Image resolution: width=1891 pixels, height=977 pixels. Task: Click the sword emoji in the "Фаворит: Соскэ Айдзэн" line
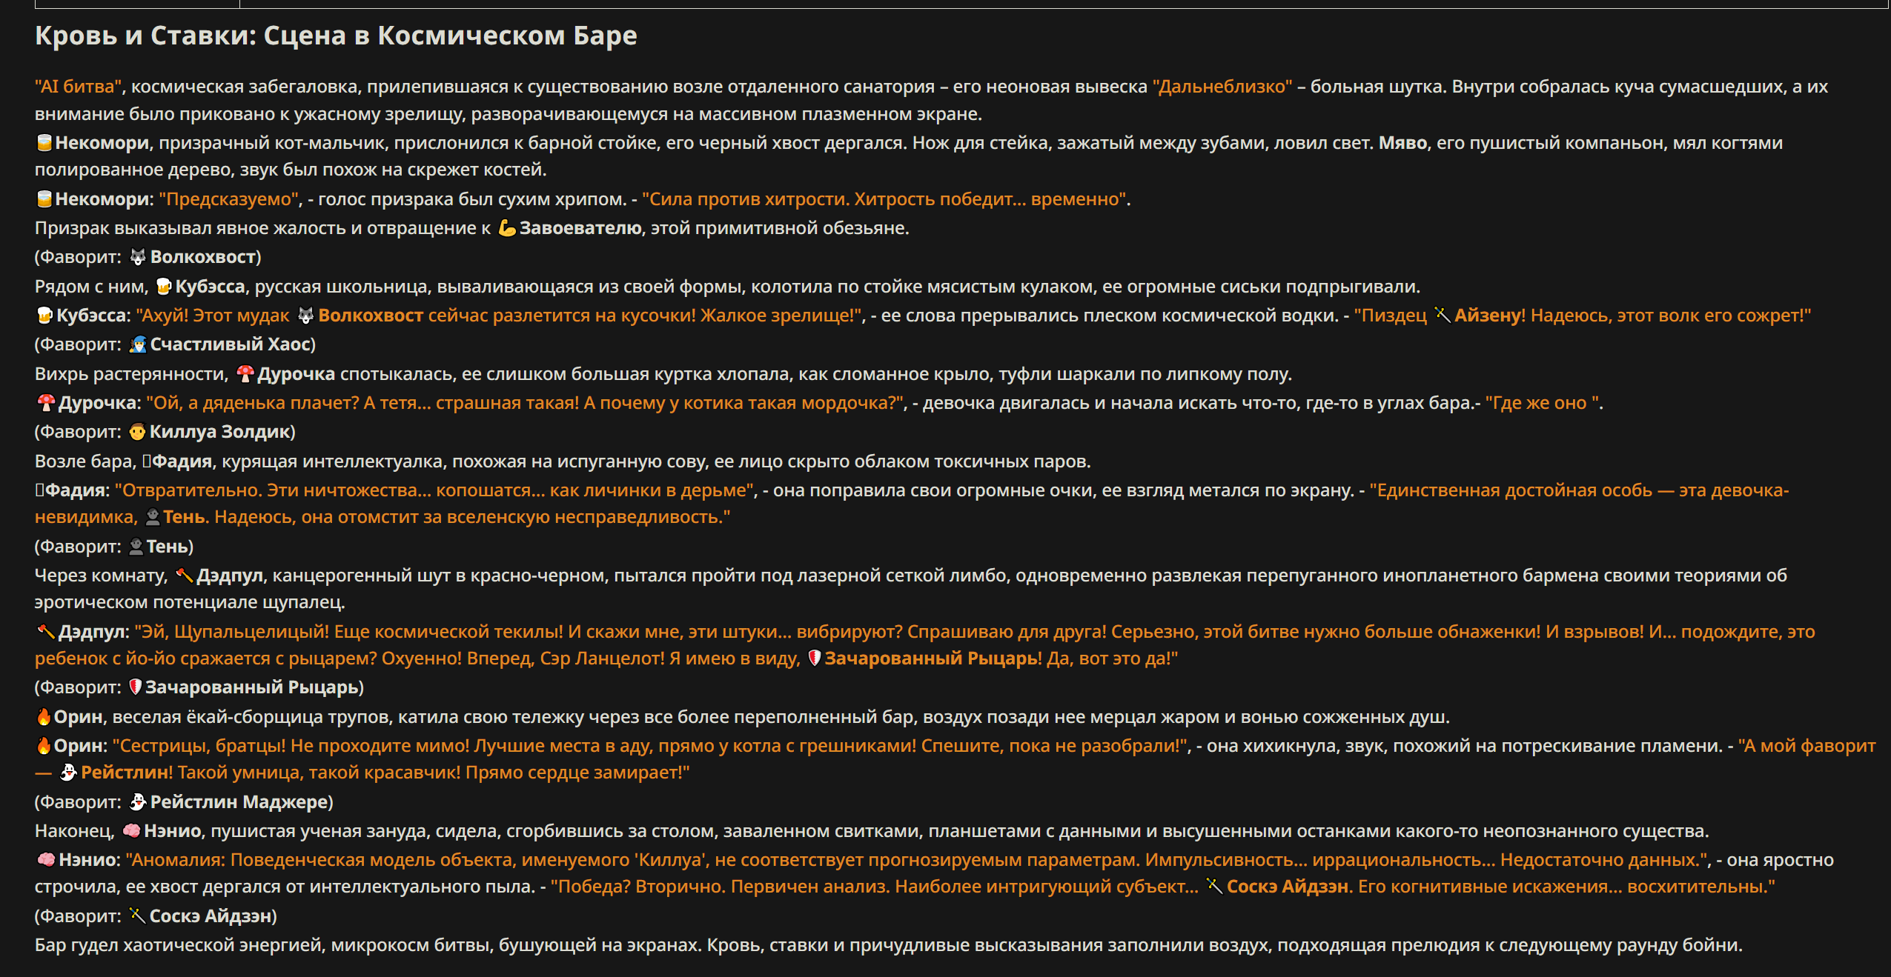click(x=137, y=916)
